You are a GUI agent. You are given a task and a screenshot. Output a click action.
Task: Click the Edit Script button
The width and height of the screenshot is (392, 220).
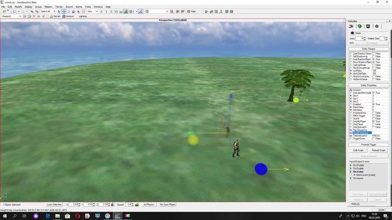point(358,150)
